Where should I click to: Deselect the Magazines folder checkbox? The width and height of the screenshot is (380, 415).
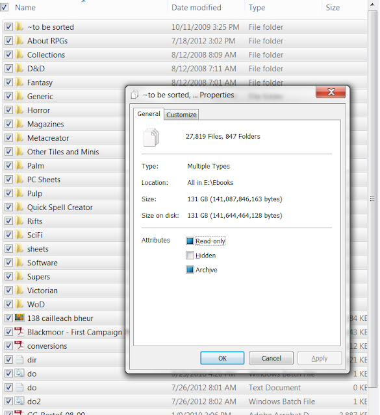[x=8, y=124]
